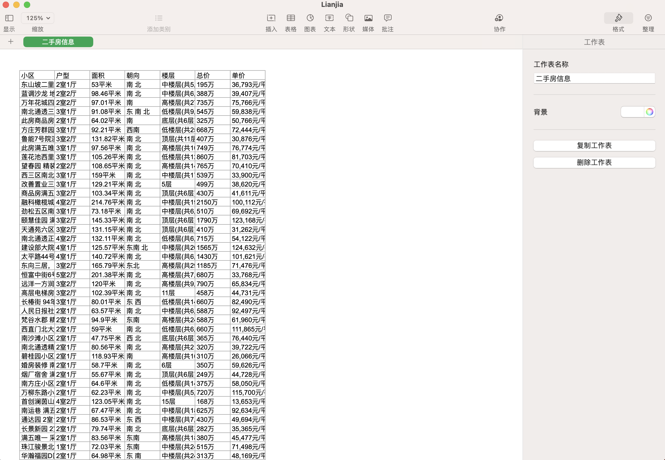The image size is (665, 460).
Task: Open the Media (媒体) menu
Action: (368, 18)
